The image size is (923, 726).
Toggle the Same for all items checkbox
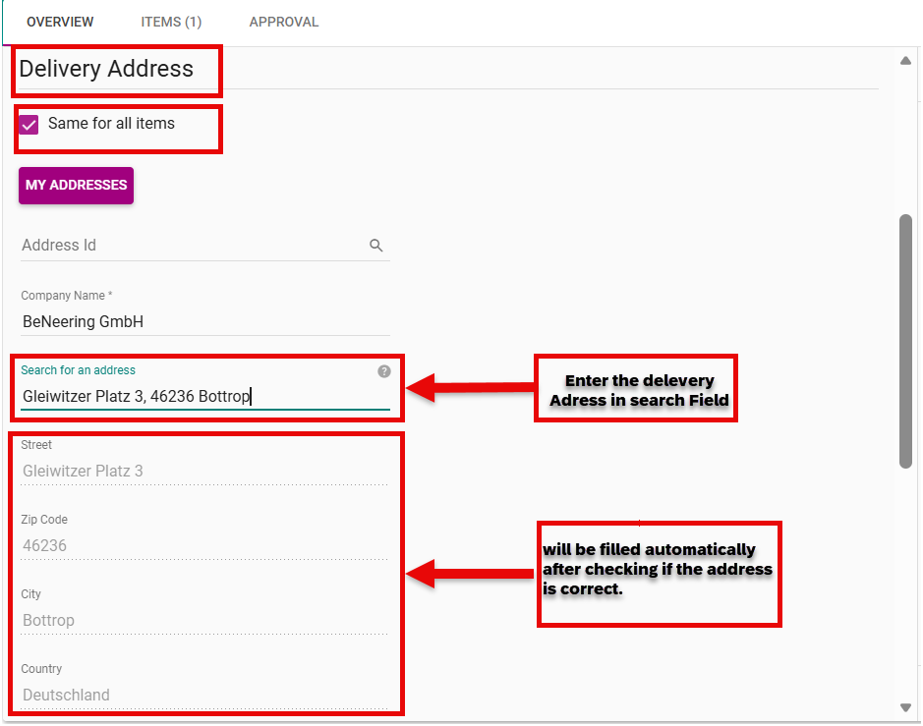click(29, 125)
